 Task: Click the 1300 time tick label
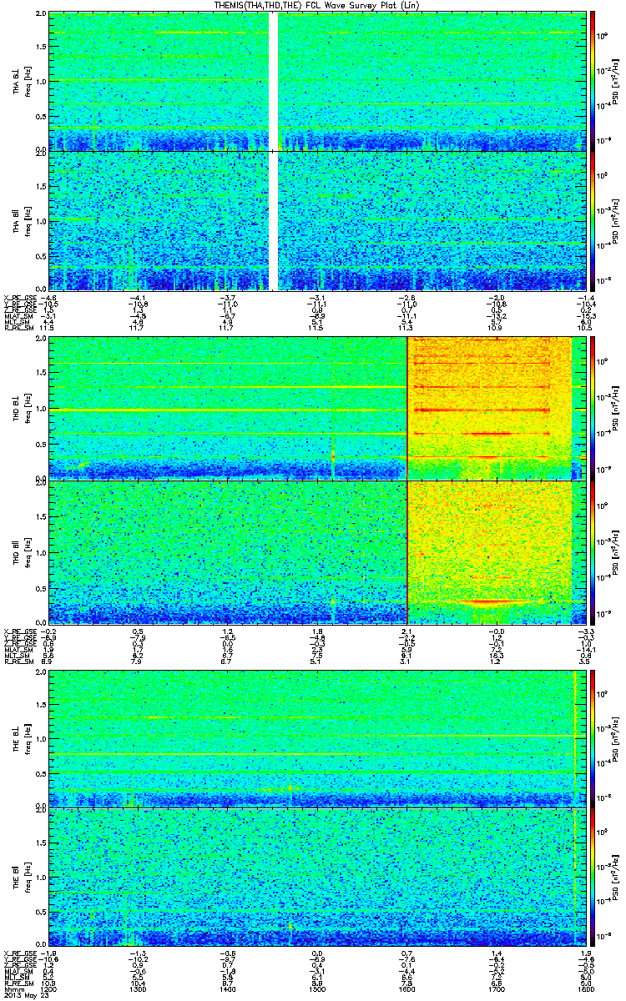click(x=139, y=990)
